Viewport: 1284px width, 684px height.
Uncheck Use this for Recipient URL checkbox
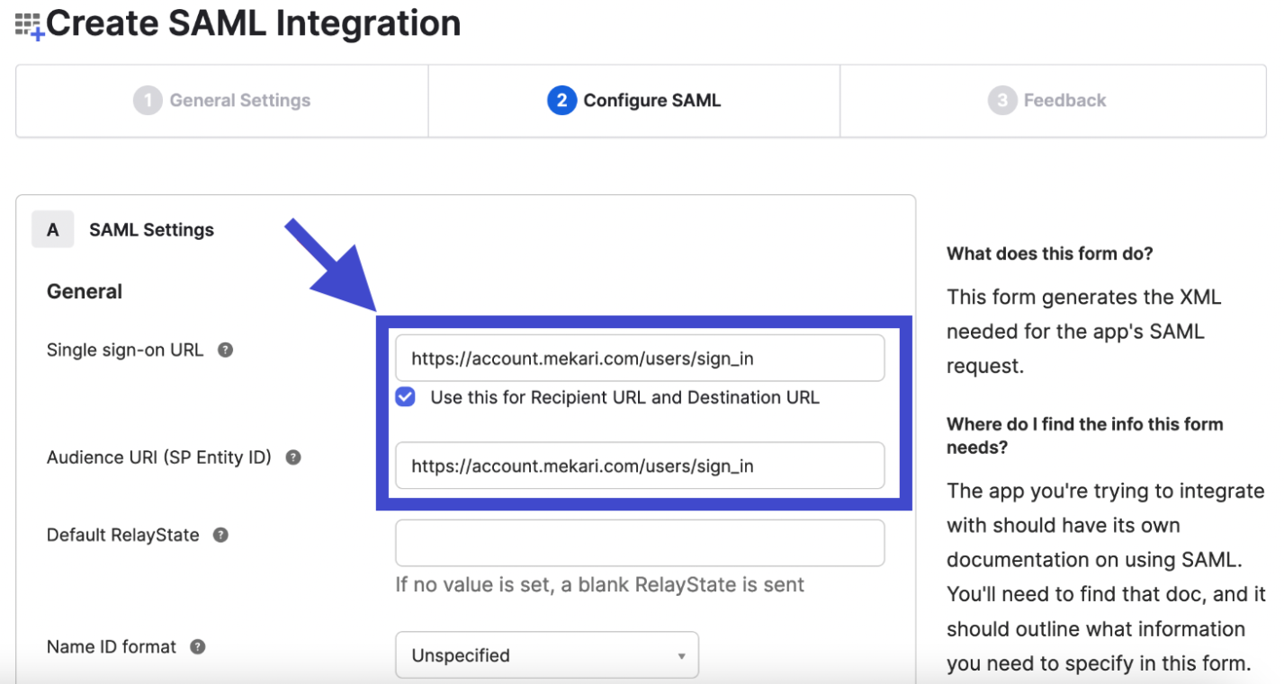406,397
